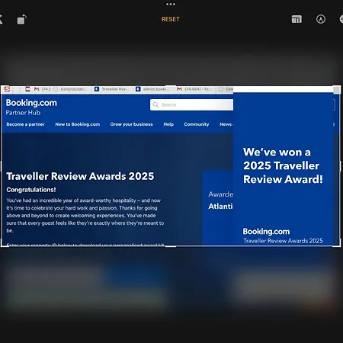Click inside the Search input field
The height and width of the screenshot is (343, 343).
(x=191, y=104)
